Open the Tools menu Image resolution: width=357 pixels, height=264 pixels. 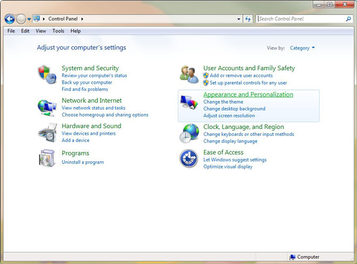[58, 31]
